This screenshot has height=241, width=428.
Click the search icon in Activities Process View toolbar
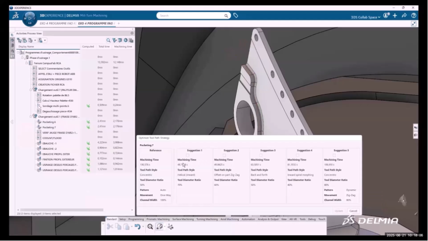click(108, 40)
